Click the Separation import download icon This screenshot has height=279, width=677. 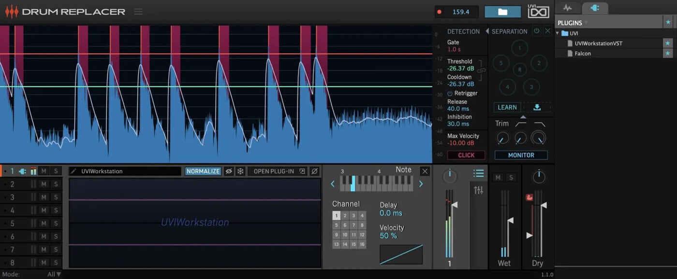point(537,107)
